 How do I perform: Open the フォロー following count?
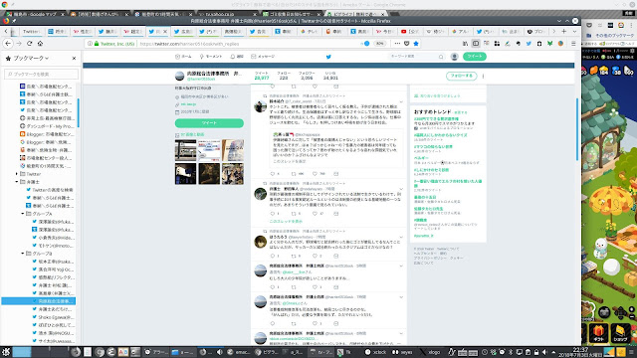coord(284,76)
